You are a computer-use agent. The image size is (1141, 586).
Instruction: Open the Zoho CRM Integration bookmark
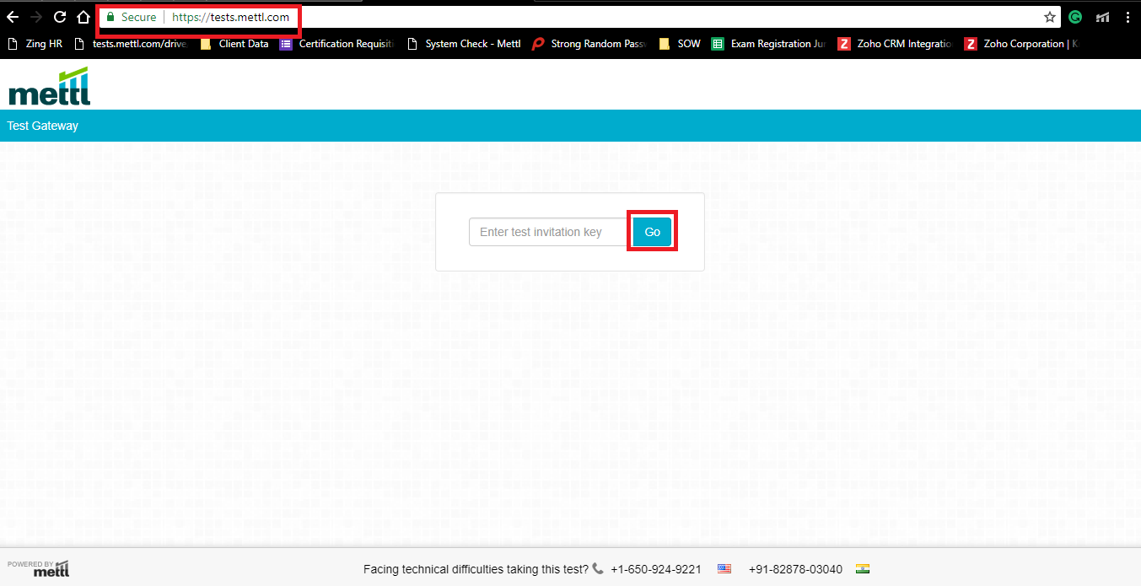click(x=895, y=44)
